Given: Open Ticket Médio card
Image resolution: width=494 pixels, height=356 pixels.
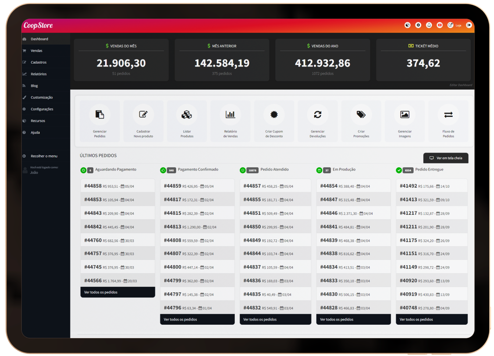Looking at the screenshot, I should (423, 60).
